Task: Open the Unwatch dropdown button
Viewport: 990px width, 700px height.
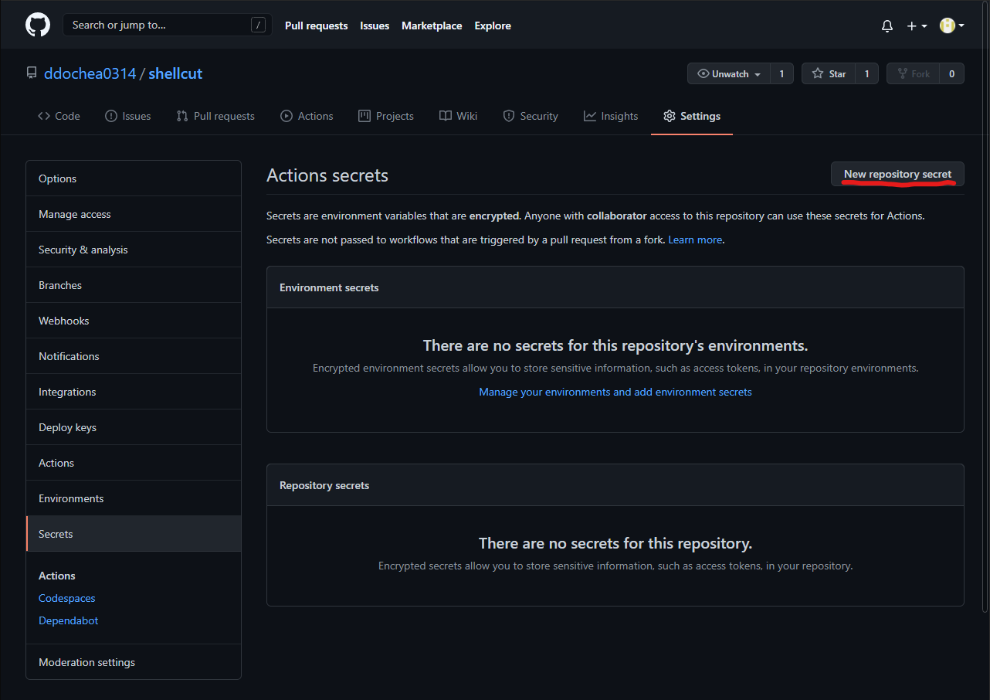Action: 729,73
